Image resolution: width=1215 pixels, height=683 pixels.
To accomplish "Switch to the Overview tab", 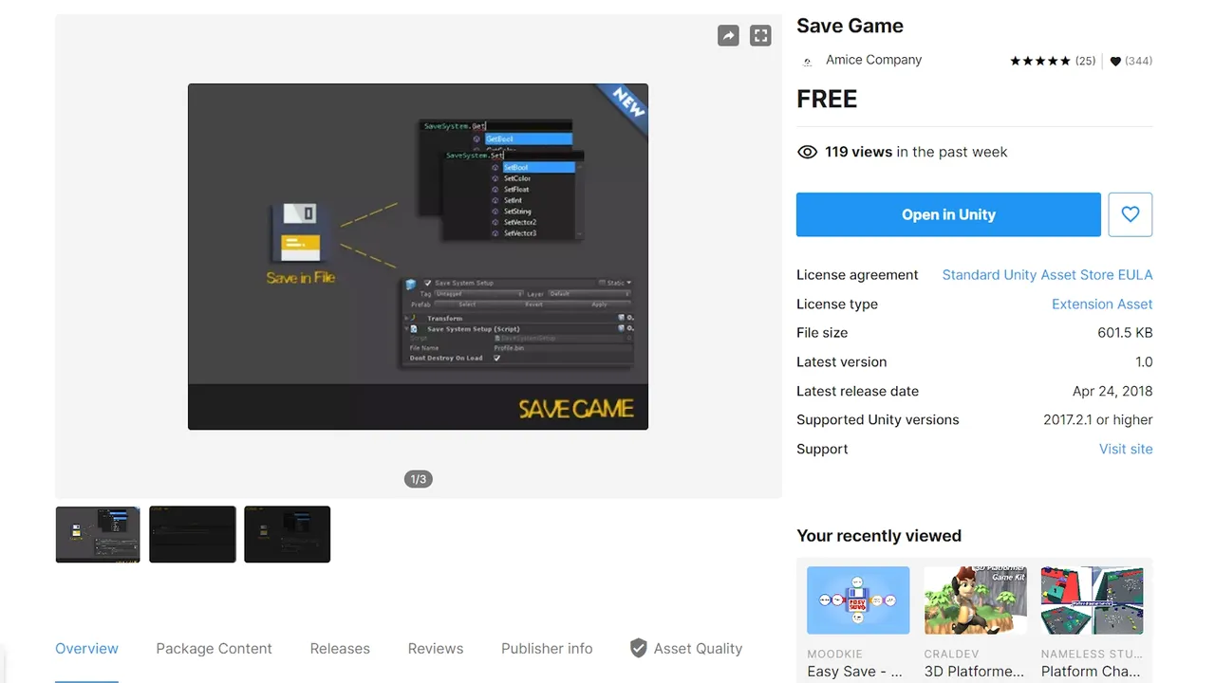I will [86, 649].
